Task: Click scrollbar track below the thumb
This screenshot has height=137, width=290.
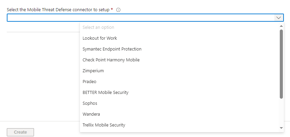Action: [x=281, y=112]
